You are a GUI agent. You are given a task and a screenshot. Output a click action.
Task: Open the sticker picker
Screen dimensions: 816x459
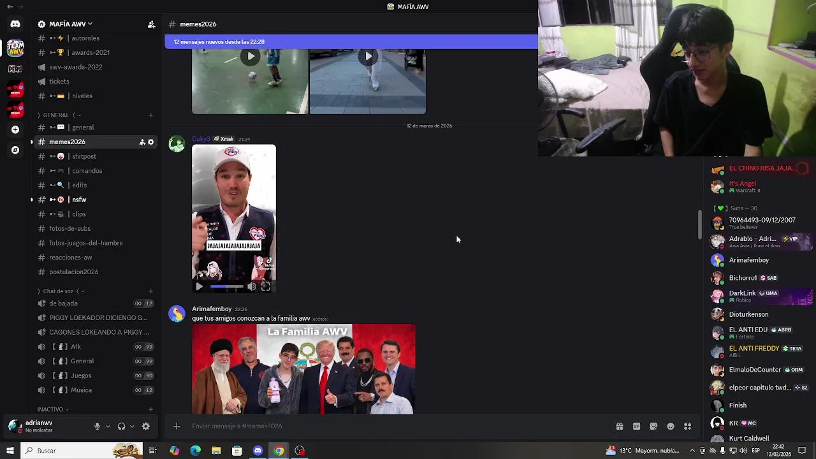click(x=653, y=426)
